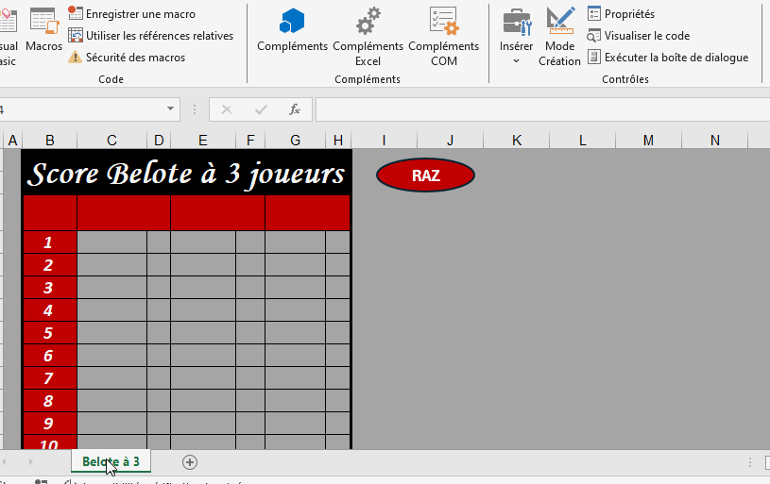This screenshot has height=484, width=770.
Task: Click Visualiser le code
Action: click(646, 36)
